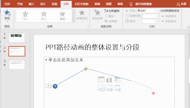Open the 幻灯片放映 tab
This screenshot has width=190, height=108.
[x=81, y=4]
